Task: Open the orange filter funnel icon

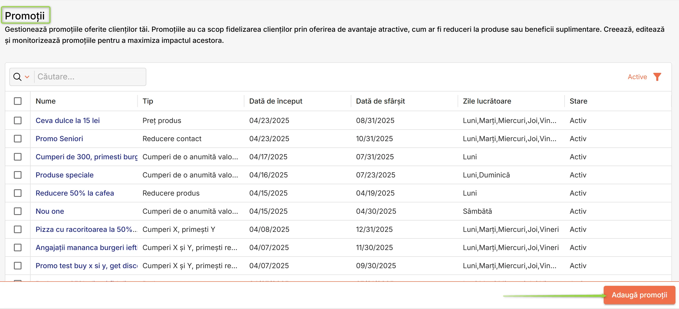Action: [x=657, y=77]
